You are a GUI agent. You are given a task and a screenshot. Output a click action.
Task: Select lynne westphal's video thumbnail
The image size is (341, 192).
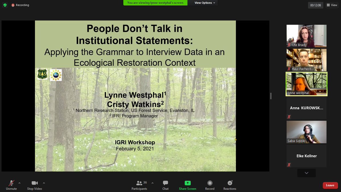pyautogui.click(x=306, y=84)
